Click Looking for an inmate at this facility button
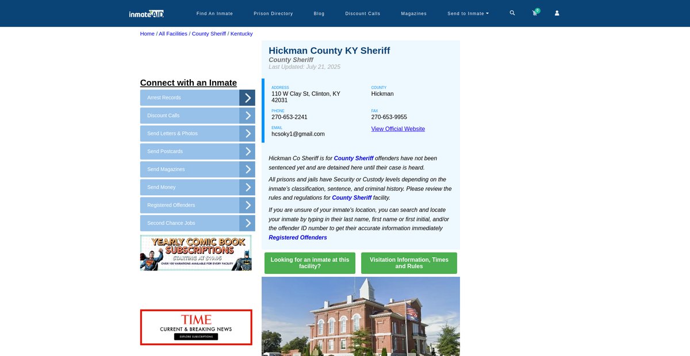 click(x=310, y=263)
